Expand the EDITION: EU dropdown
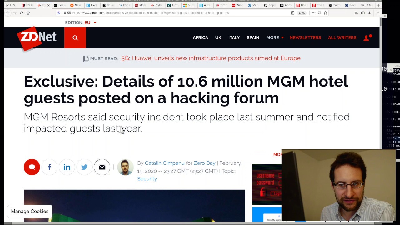Image resolution: width=400 pixels, height=225 pixels. [81, 22]
